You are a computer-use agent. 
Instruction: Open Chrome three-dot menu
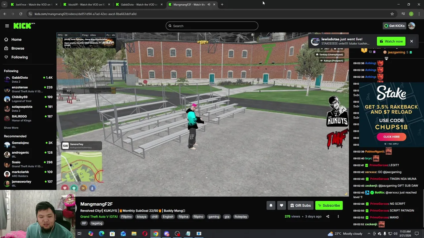click(419, 14)
